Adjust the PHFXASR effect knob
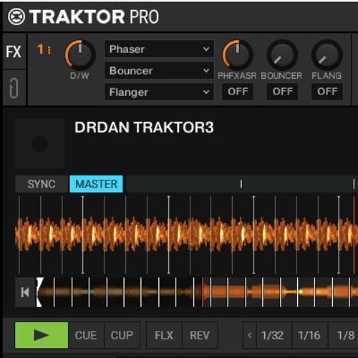The height and width of the screenshot is (358, 358). pyautogui.click(x=237, y=54)
